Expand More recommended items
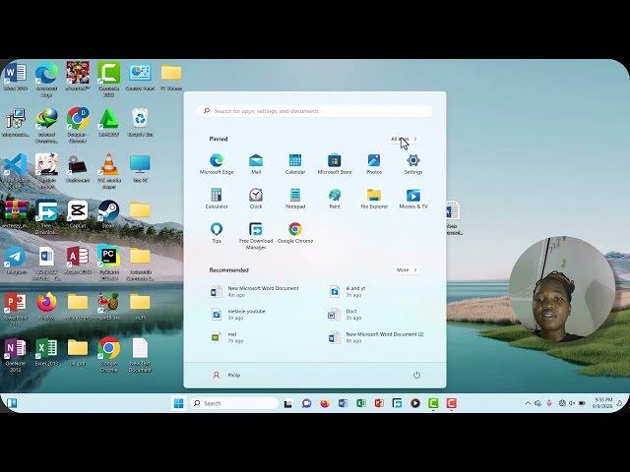The image size is (630, 472). pyautogui.click(x=407, y=270)
